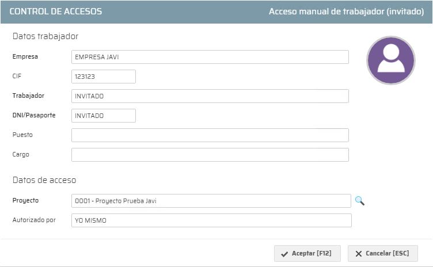Open project search with magnifier icon
Screen dimensions: 433x267
[359, 201]
